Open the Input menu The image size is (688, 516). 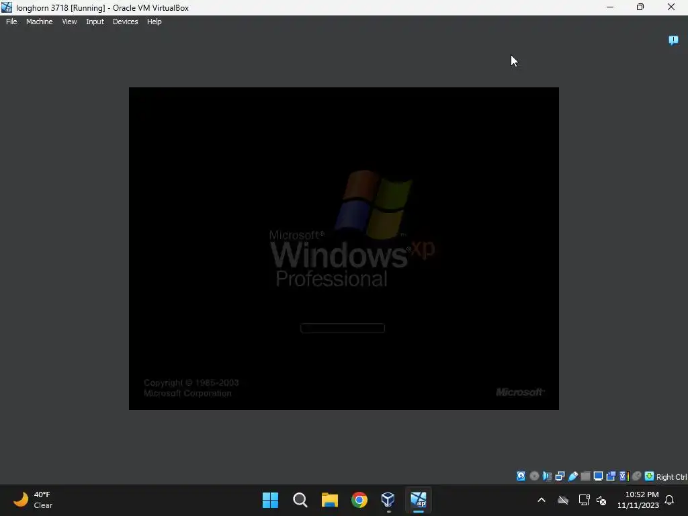(95, 21)
